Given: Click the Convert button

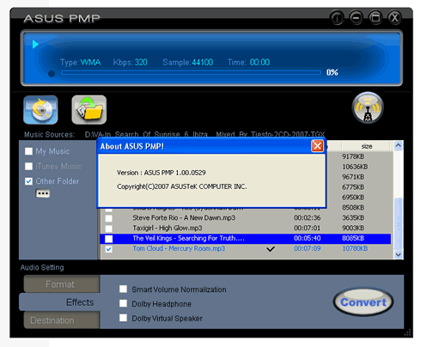Looking at the screenshot, I should [363, 302].
